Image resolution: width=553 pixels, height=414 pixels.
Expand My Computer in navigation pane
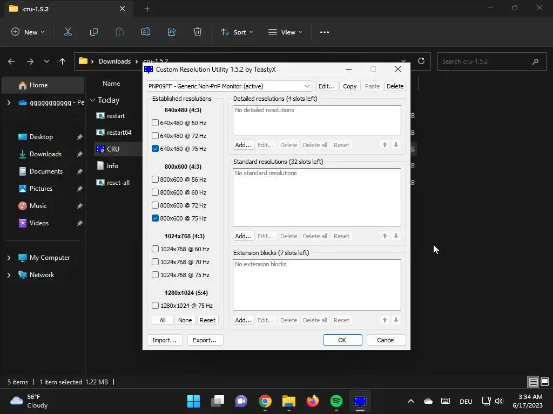click(x=9, y=258)
